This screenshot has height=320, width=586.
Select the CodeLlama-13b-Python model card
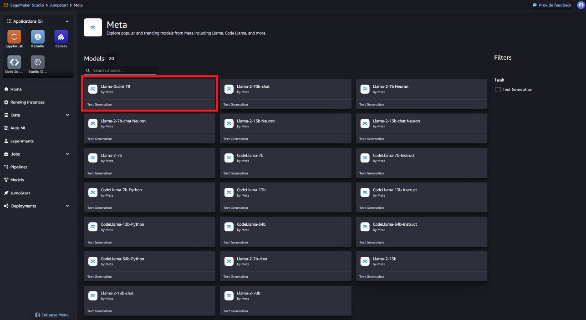coord(149,232)
